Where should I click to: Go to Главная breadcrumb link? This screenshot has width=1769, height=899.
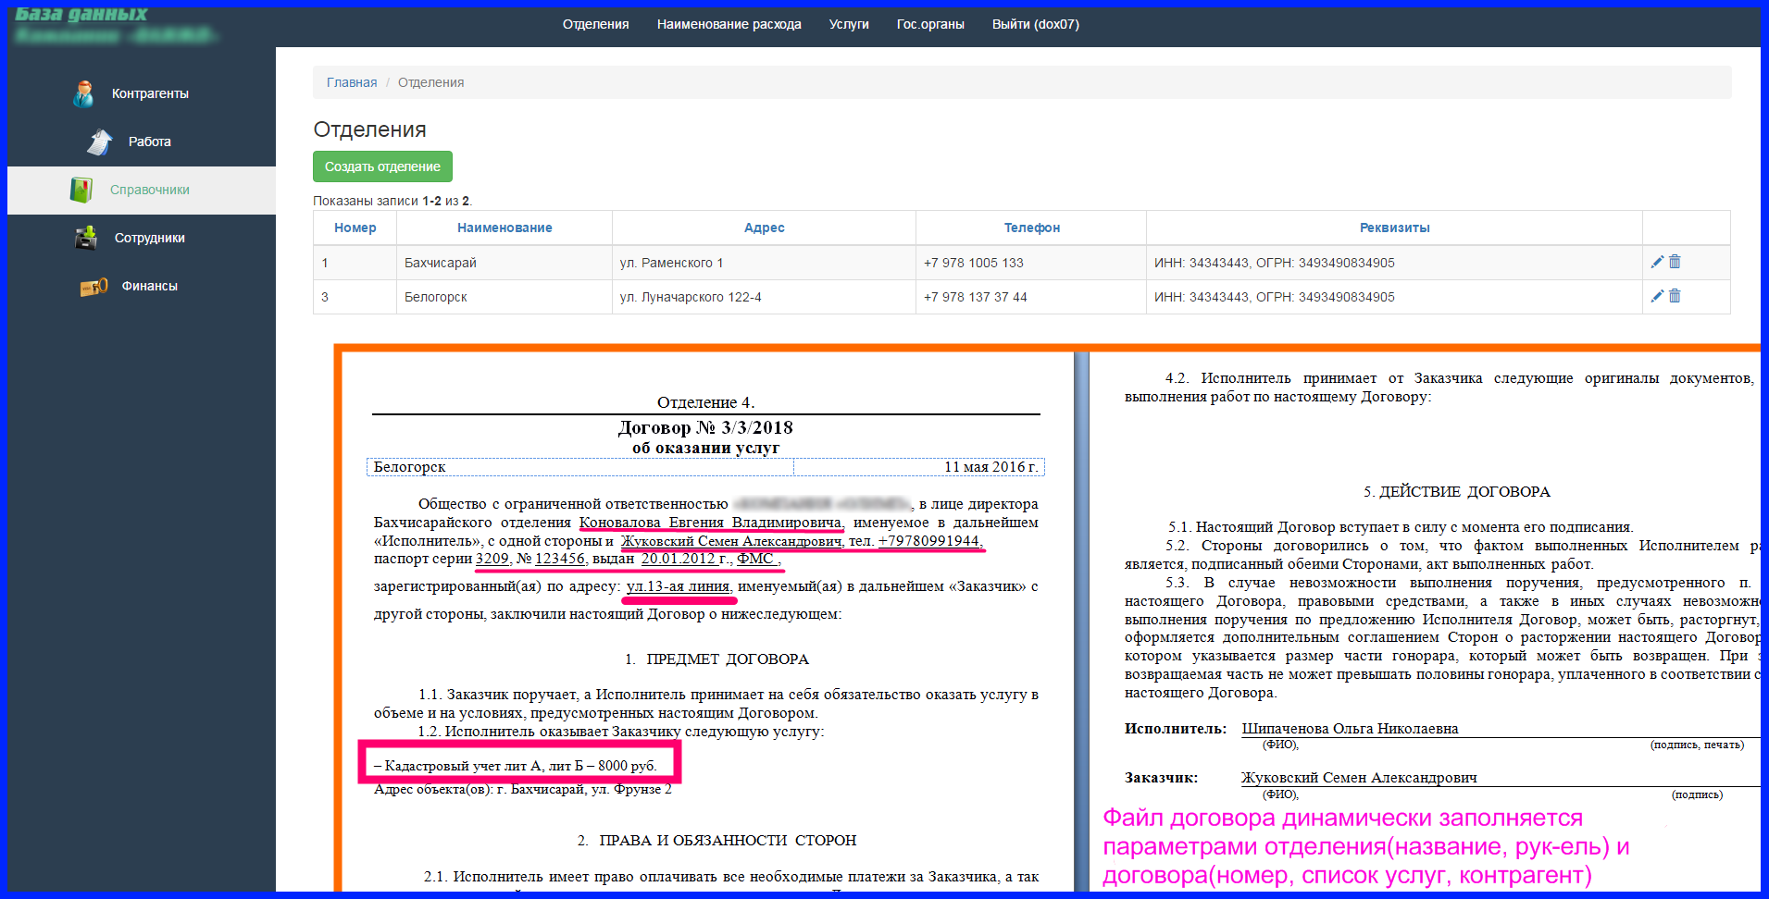[x=352, y=82]
